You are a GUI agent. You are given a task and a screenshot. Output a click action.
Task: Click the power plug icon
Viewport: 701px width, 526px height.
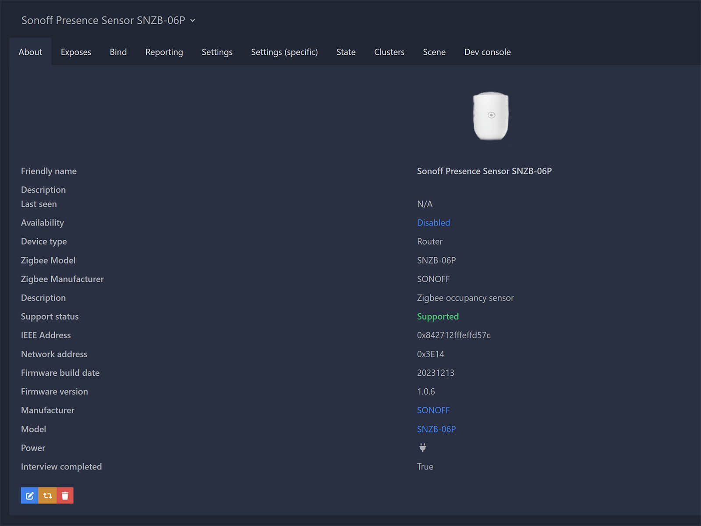(x=422, y=448)
